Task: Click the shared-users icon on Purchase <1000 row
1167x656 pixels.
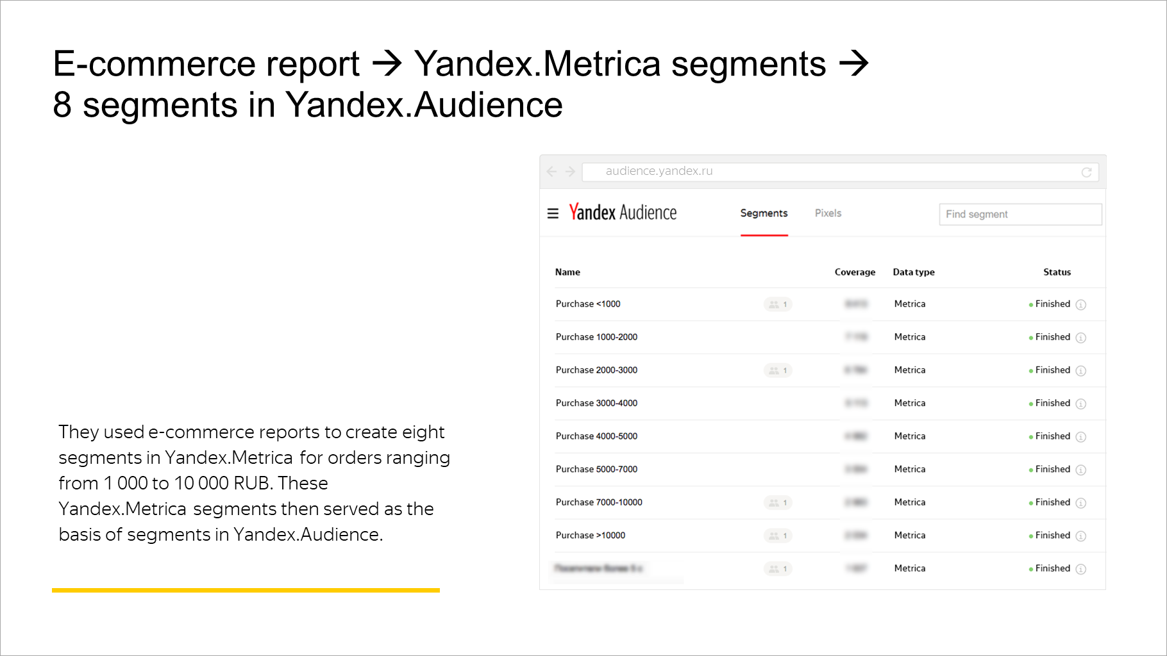Action: click(778, 304)
